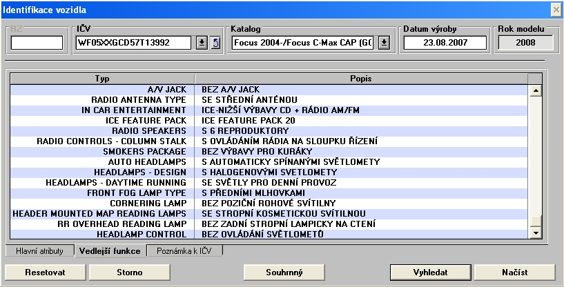Switch to the Hlavní atributy tab
The image size is (564, 287).
pyautogui.click(x=39, y=251)
